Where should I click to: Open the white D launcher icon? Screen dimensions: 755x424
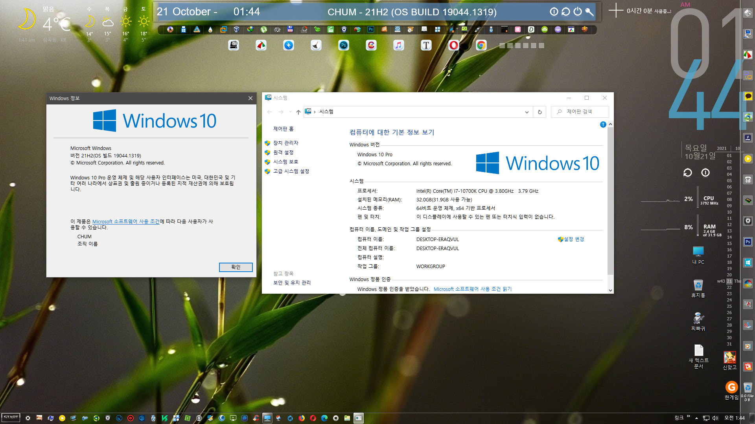[531, 29]
